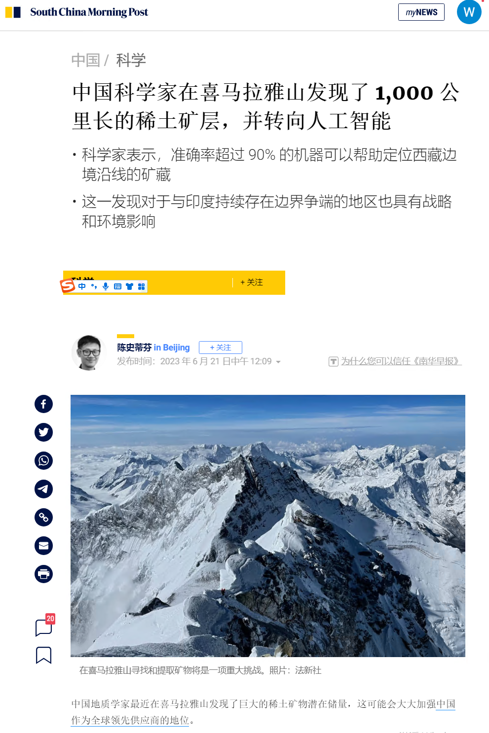Screen dimensions: 489x733
Task: Share article through WhatsApp
Action: tap(43, 460)
